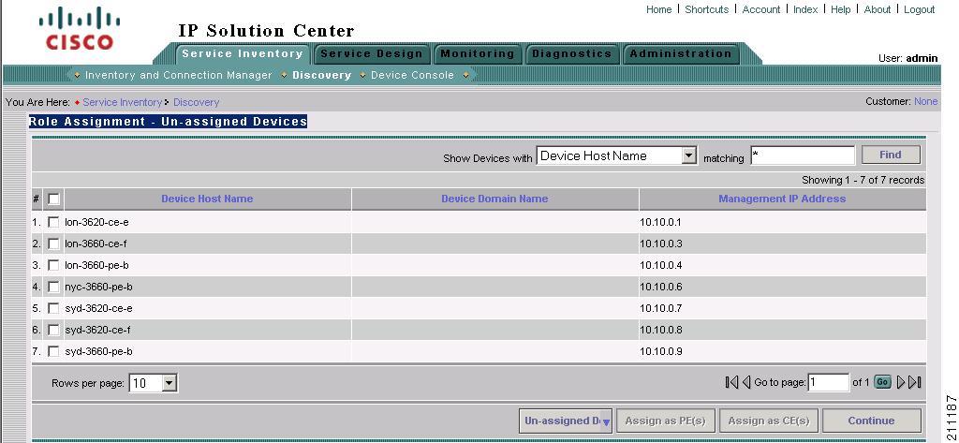Open the Device Console submenu

[412, 75]
